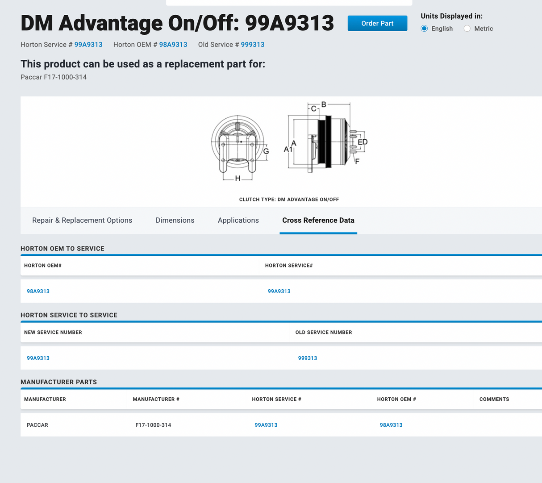Open Horton OEM # 98A9313 link in header
This screenshot has height=483, width=542.
(173, 45)
